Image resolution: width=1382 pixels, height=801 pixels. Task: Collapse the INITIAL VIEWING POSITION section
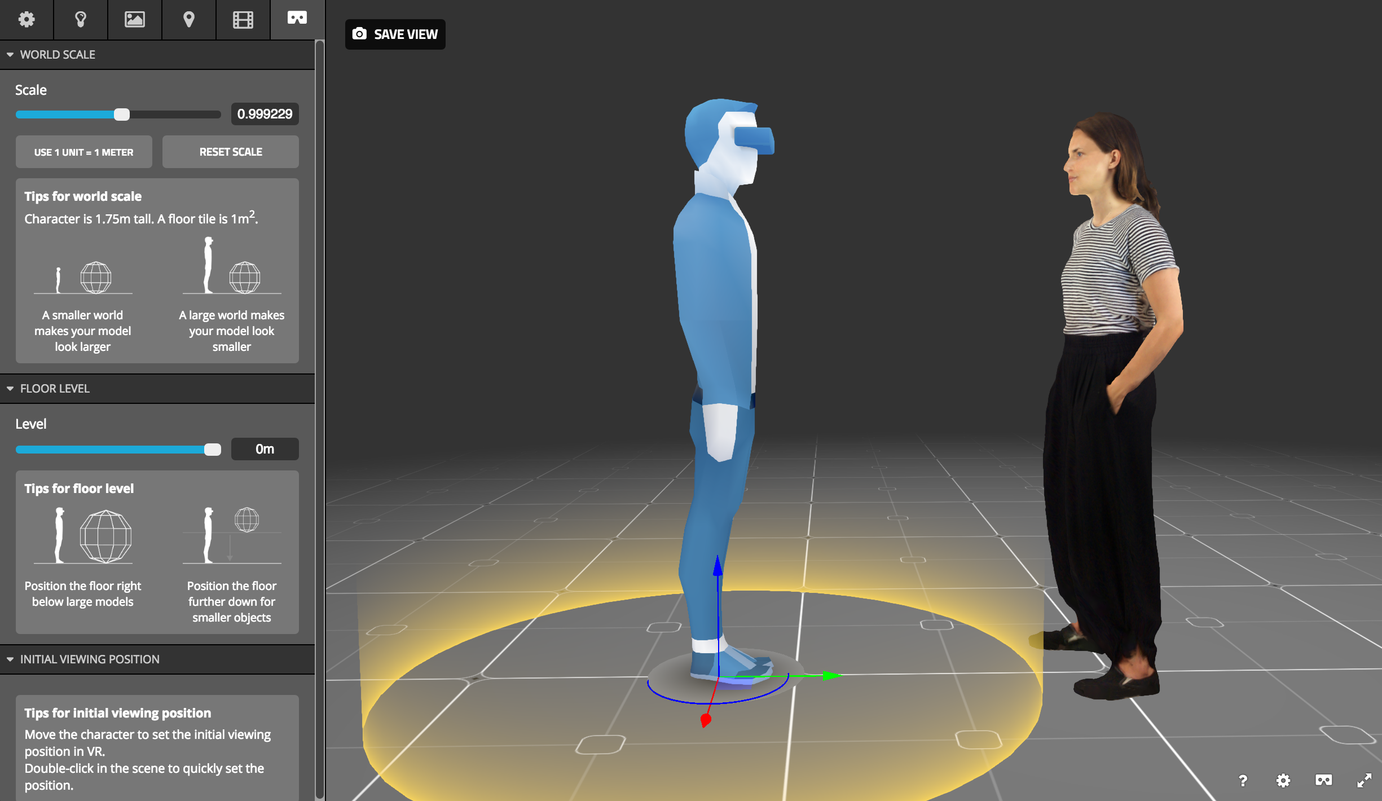10,659
